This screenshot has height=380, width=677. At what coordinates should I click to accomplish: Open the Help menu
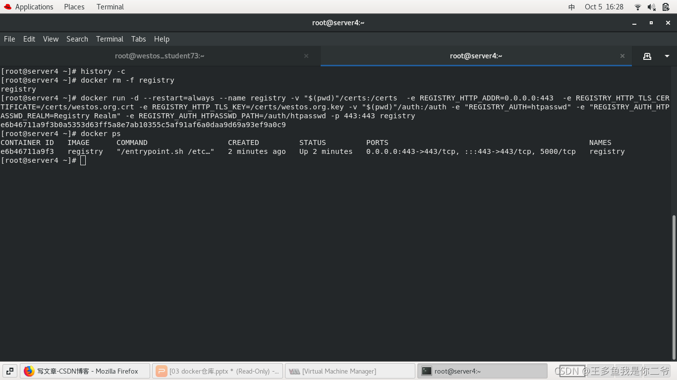pyautogui.click(x=162, y=39)
